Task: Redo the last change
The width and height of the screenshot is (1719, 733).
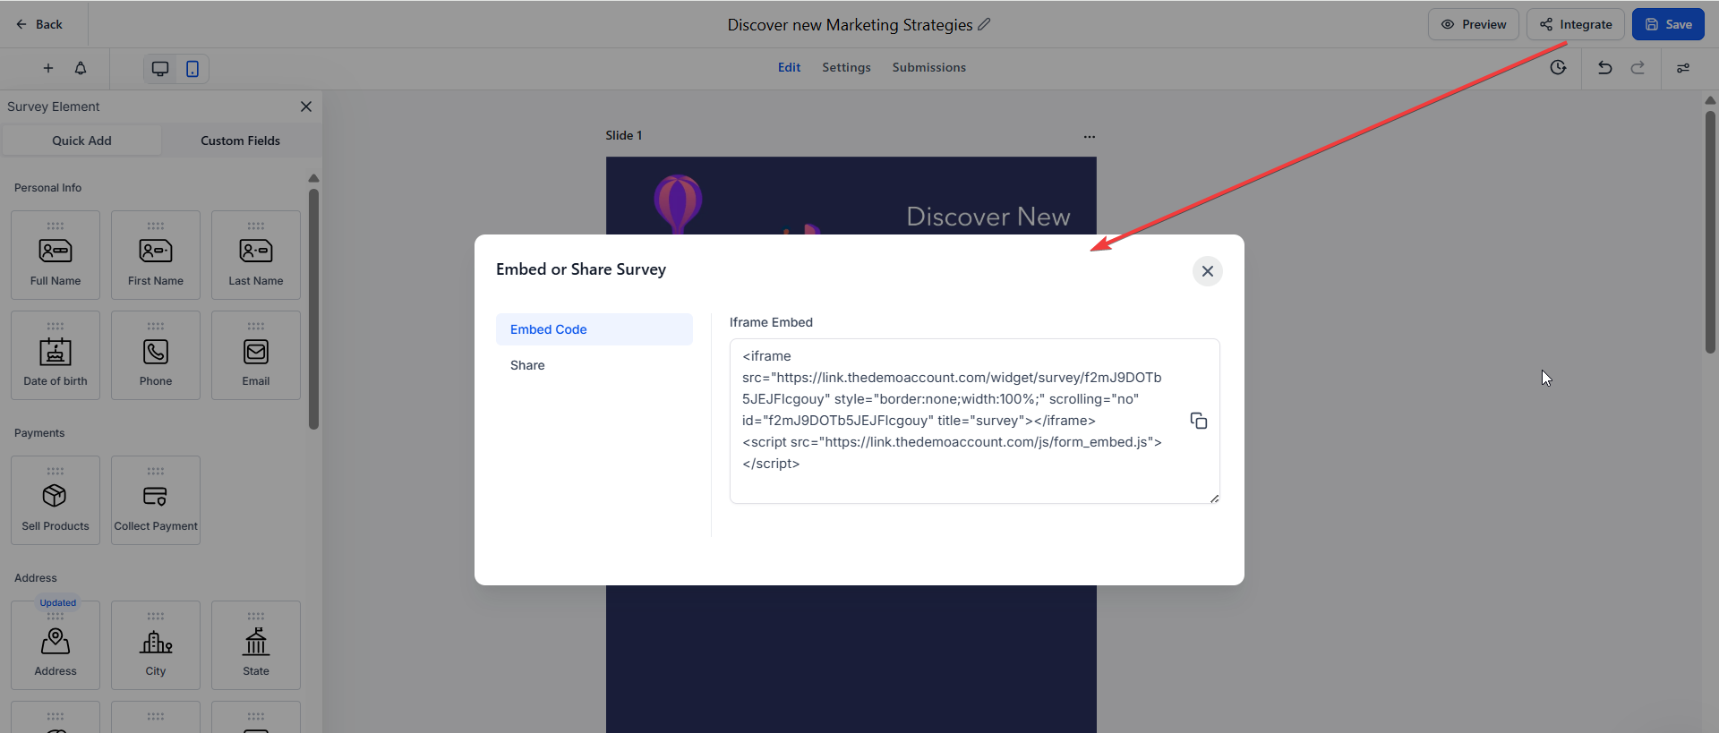Action: tap(1638, 68)
